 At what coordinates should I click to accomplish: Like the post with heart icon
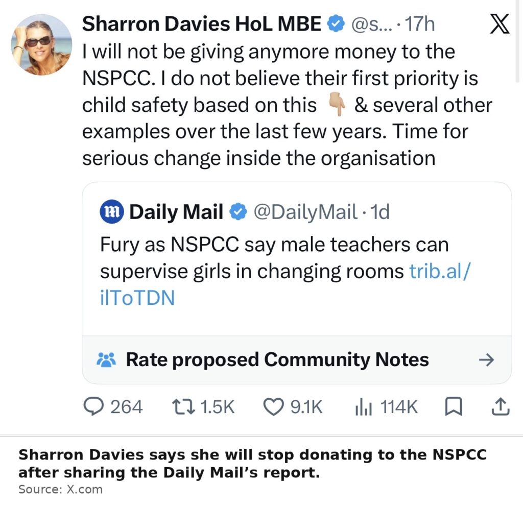[x=274, y=407]
